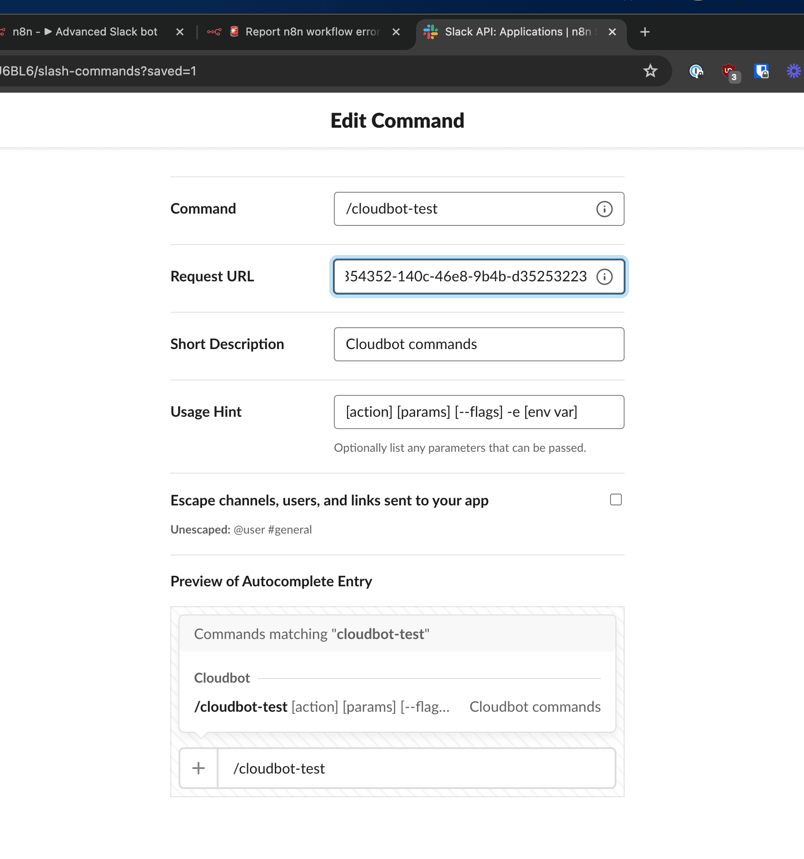Open the purple starburst extension icon
Screen dimensions: 804x859
[x=794, y=71]
